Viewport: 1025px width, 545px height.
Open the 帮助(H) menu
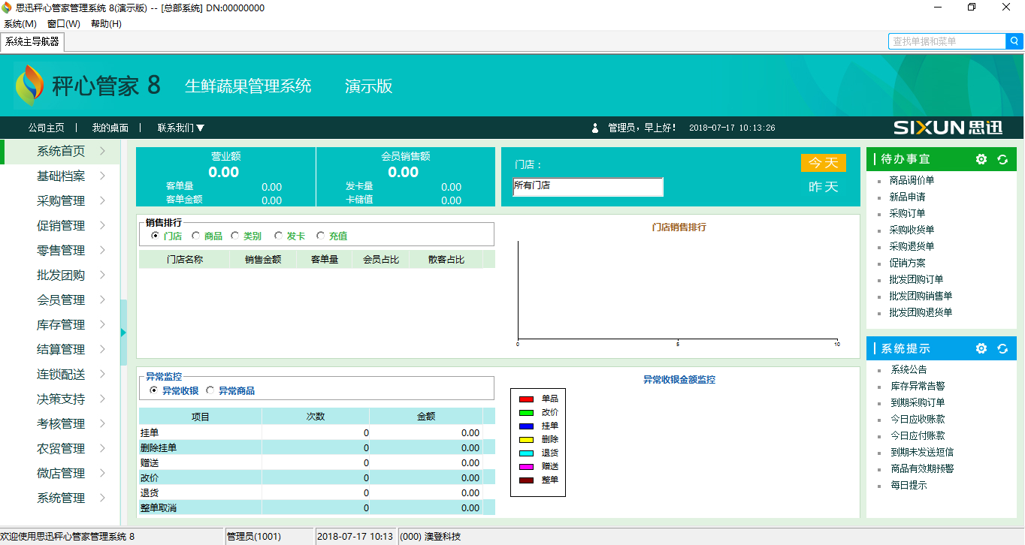(106, 24)
